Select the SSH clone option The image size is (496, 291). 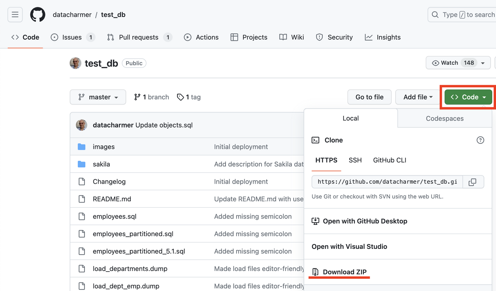355,160
